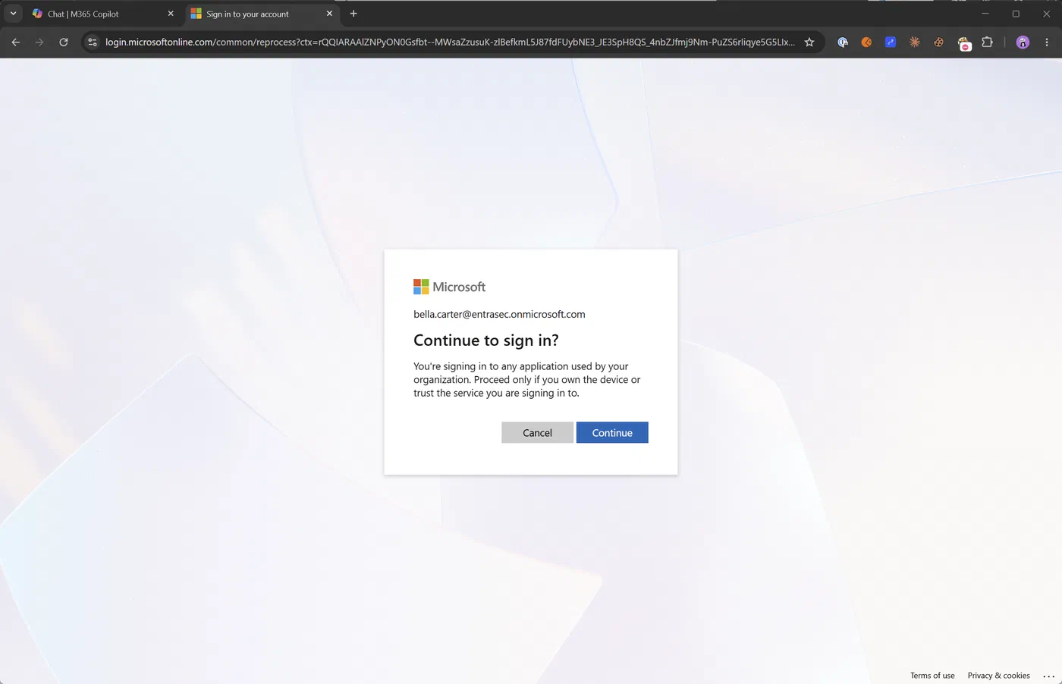The width and height of the screenshot is (1062, 684).
Task: Open a new browser tab
Action: point(353,14)
